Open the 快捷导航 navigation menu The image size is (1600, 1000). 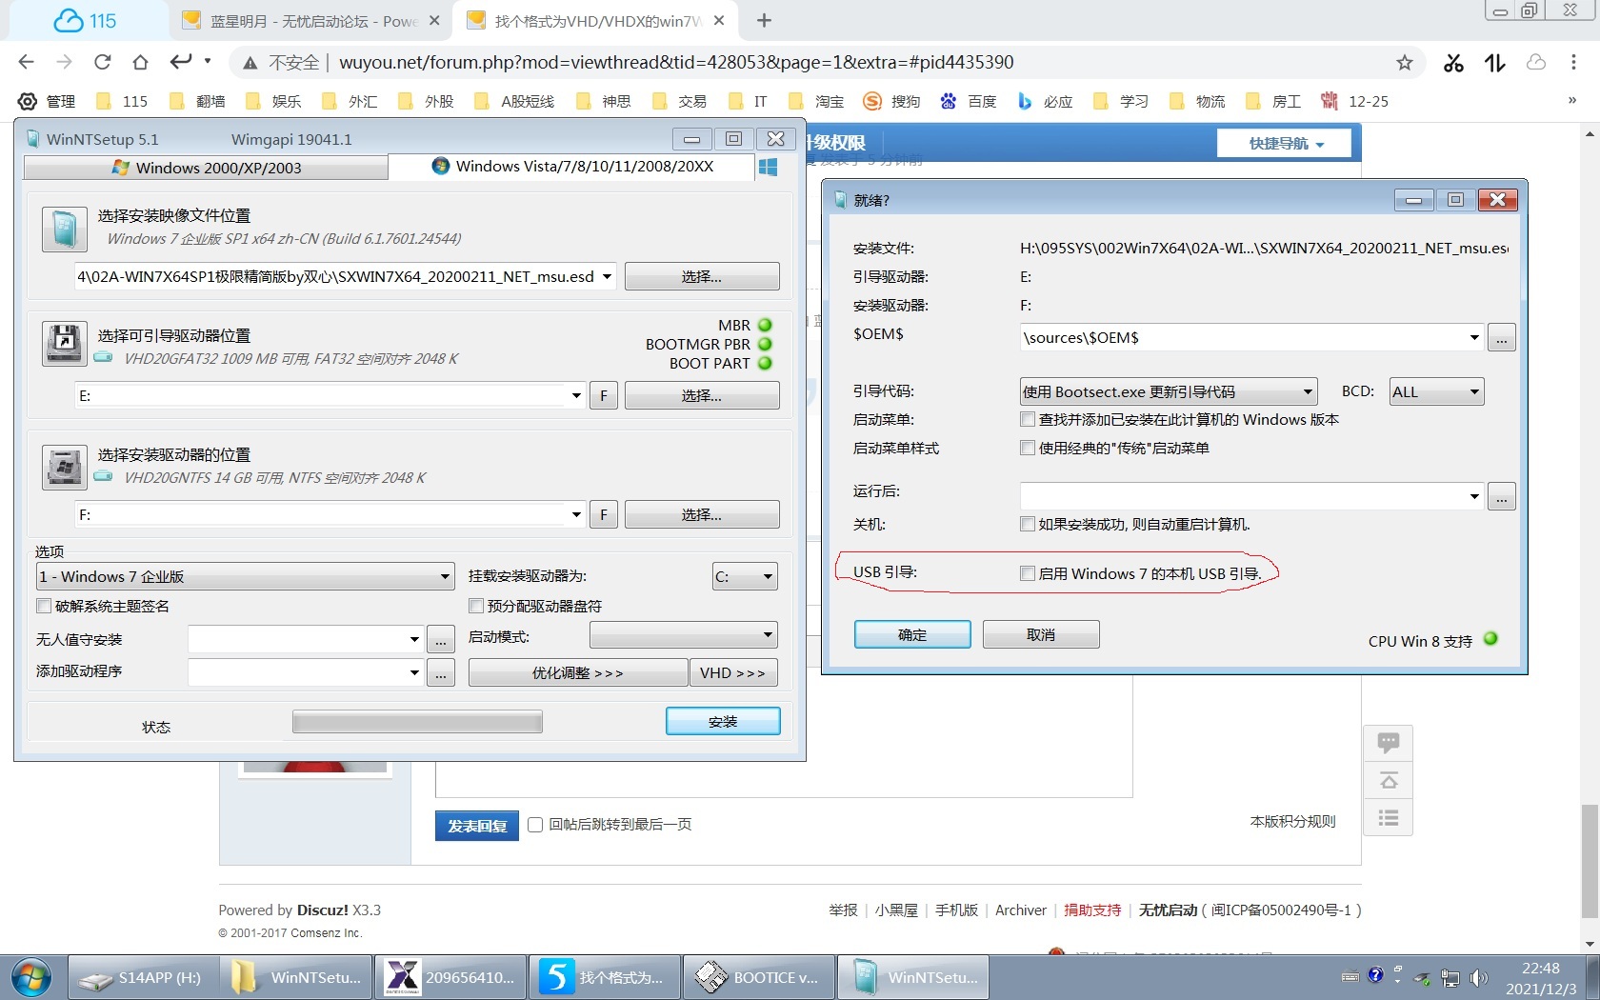coord(1286,144)
